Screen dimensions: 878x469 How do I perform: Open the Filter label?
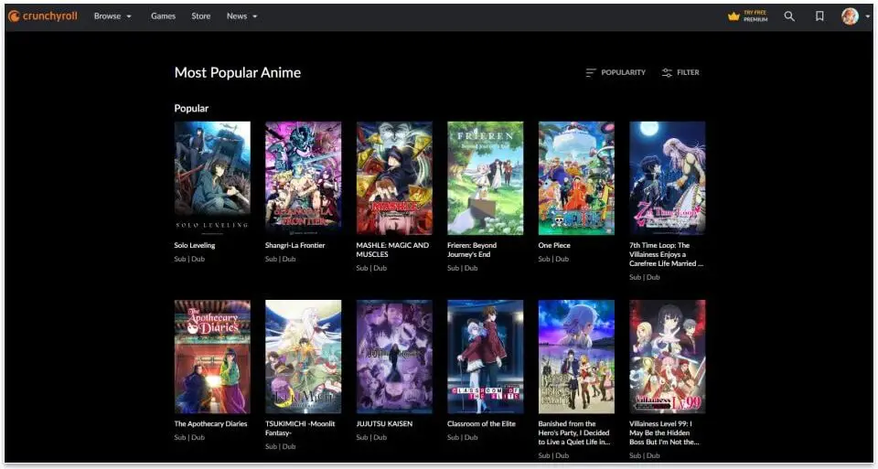[688, 73]
